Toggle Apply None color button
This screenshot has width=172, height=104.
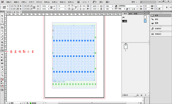point(2,86)
